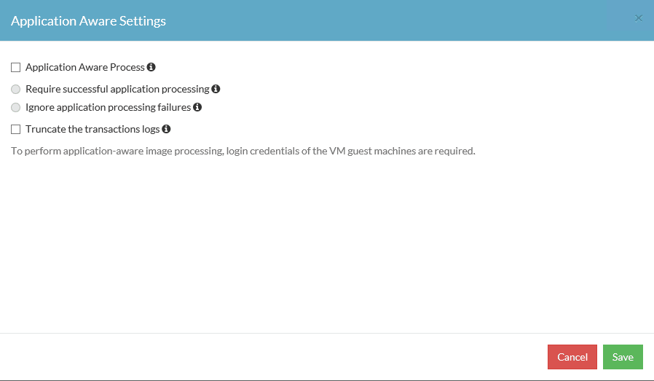Click the 'Truncate the transactions logs' label text
Image resolution: width=654 pixels, height=381 pixels.
92,129
